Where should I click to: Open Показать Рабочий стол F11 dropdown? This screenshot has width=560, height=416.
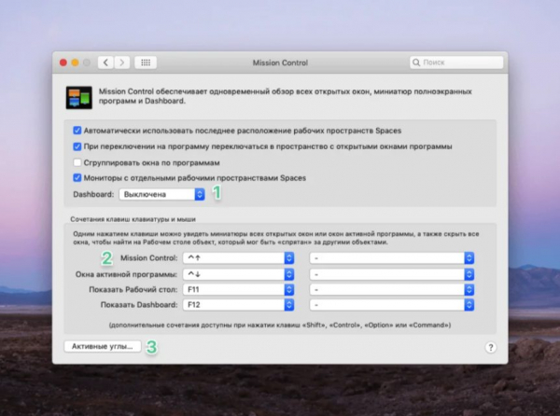coord(238,289)
